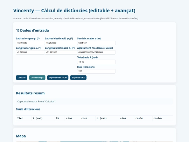
Task: Click the Taula d'iteracions heading
Action: tap(28, 109)
